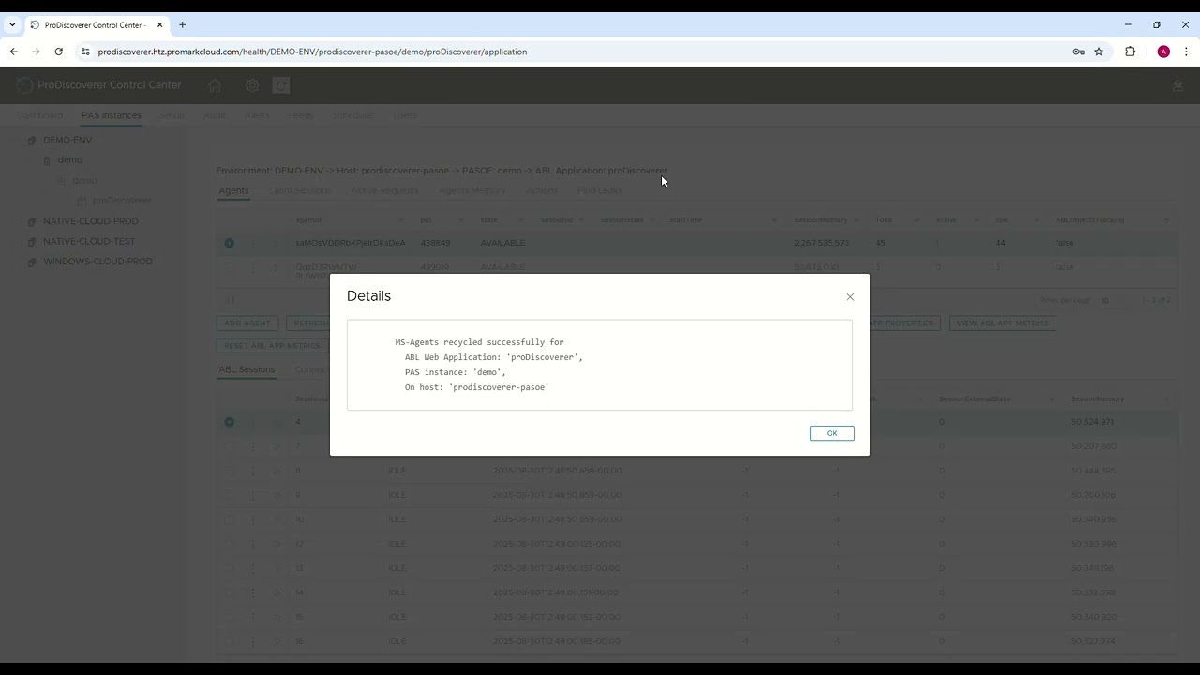Click VIEW ABL APP METRICS button
1200x675 pixels.
(x=1003, y=322)
